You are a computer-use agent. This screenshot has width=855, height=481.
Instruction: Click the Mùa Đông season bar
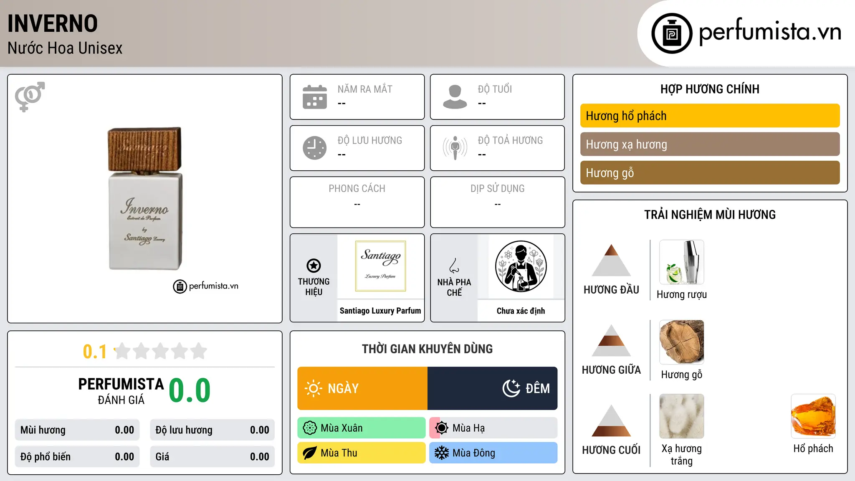click(x=493, y=453)
